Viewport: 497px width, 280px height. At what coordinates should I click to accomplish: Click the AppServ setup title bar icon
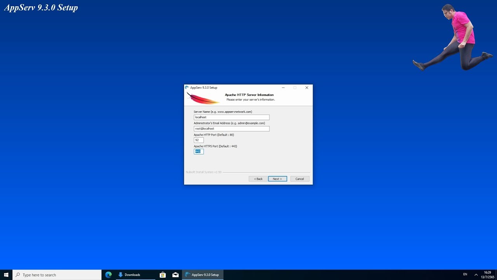[x=187, y=87]
